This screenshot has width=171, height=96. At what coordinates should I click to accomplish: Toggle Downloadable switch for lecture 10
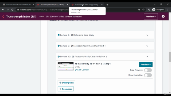pos(148,75)
